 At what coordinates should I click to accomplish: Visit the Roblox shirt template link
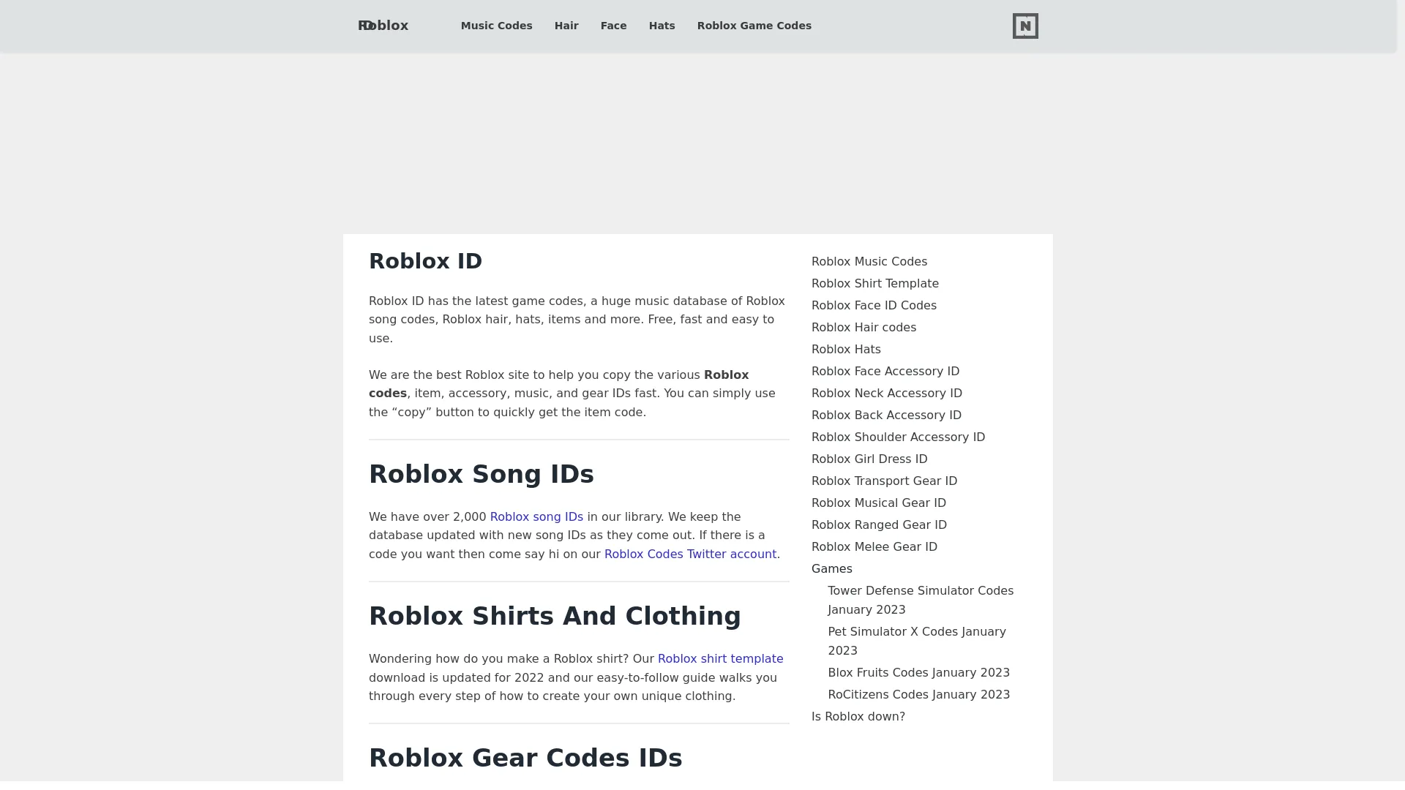[720, 659]
